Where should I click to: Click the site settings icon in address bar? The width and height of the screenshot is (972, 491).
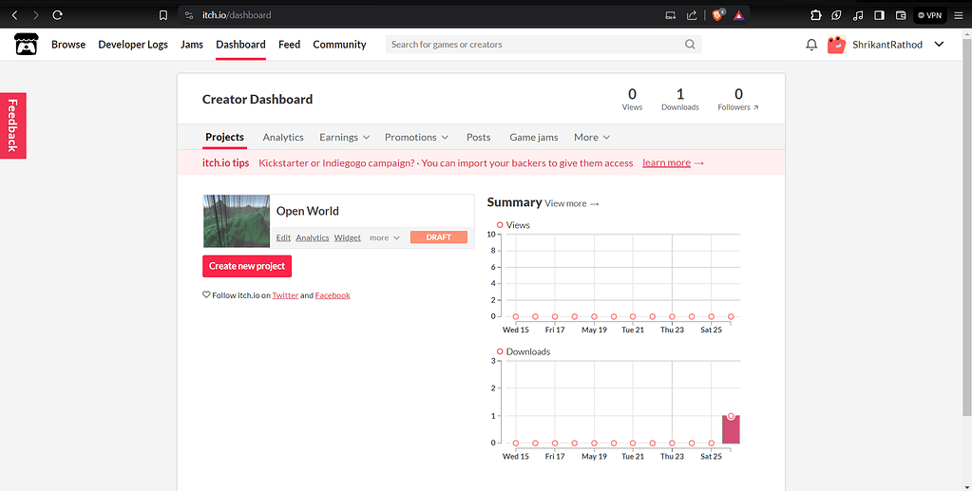click(190, 15)
